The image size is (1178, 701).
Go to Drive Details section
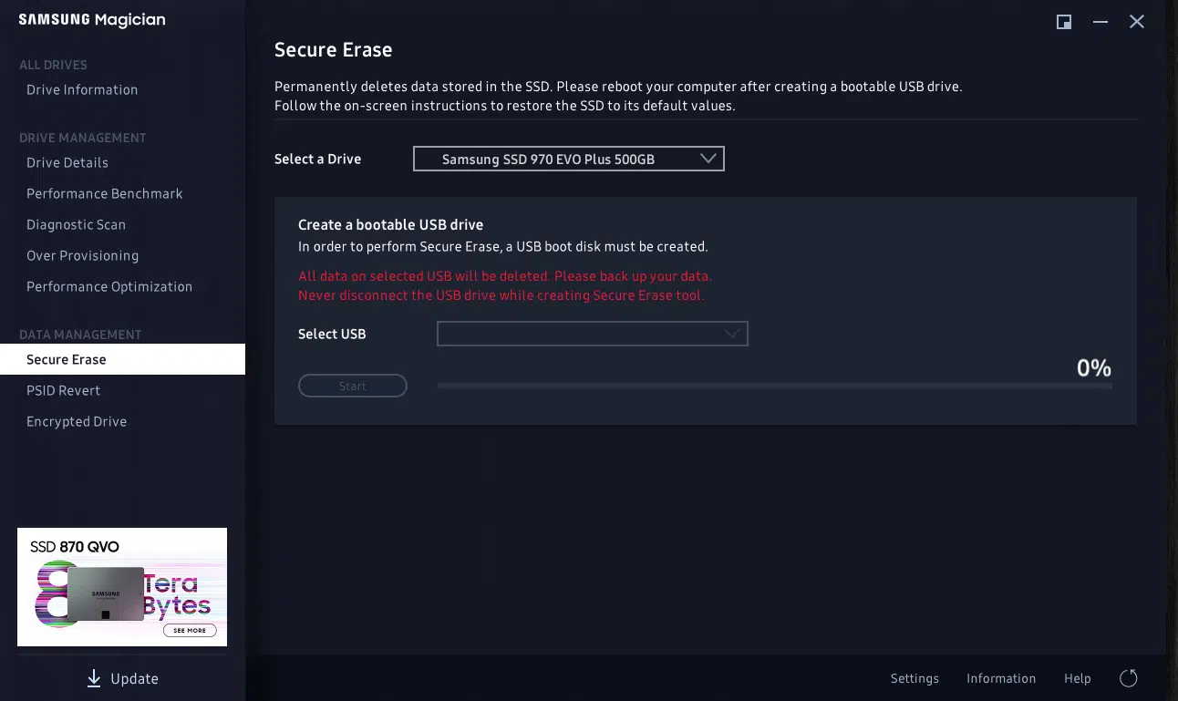coord(67,162)
